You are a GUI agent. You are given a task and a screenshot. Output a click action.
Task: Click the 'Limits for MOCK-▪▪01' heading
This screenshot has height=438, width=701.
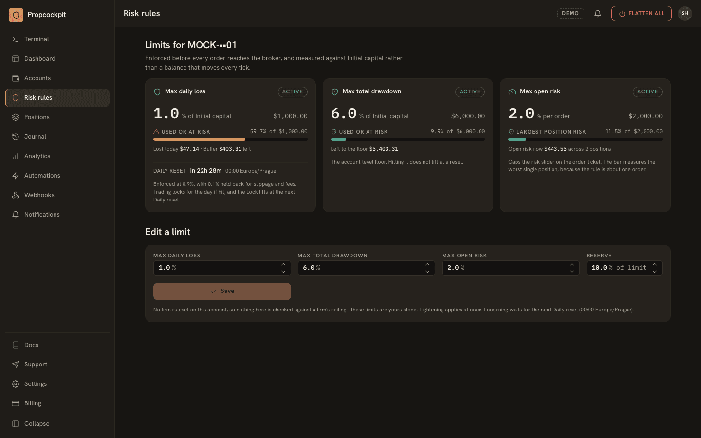click(191, 45)
